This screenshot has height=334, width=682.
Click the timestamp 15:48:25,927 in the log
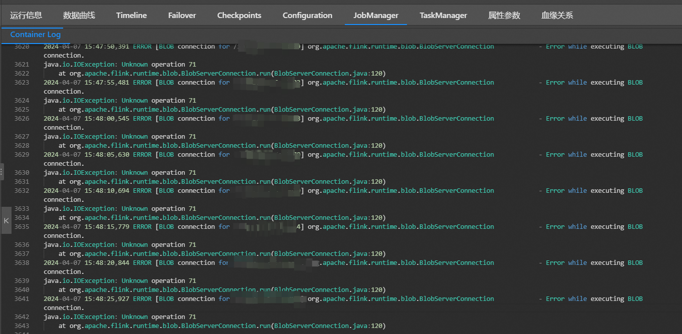tap(107, 298)
